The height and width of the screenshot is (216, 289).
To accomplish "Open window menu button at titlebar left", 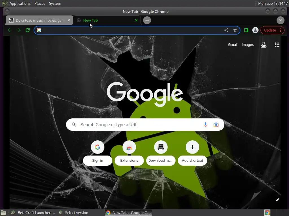I will pos(7,11).
